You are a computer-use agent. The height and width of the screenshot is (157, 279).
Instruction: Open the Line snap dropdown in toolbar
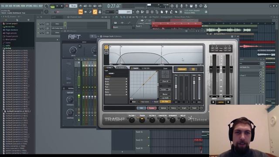tap(110, 12)
